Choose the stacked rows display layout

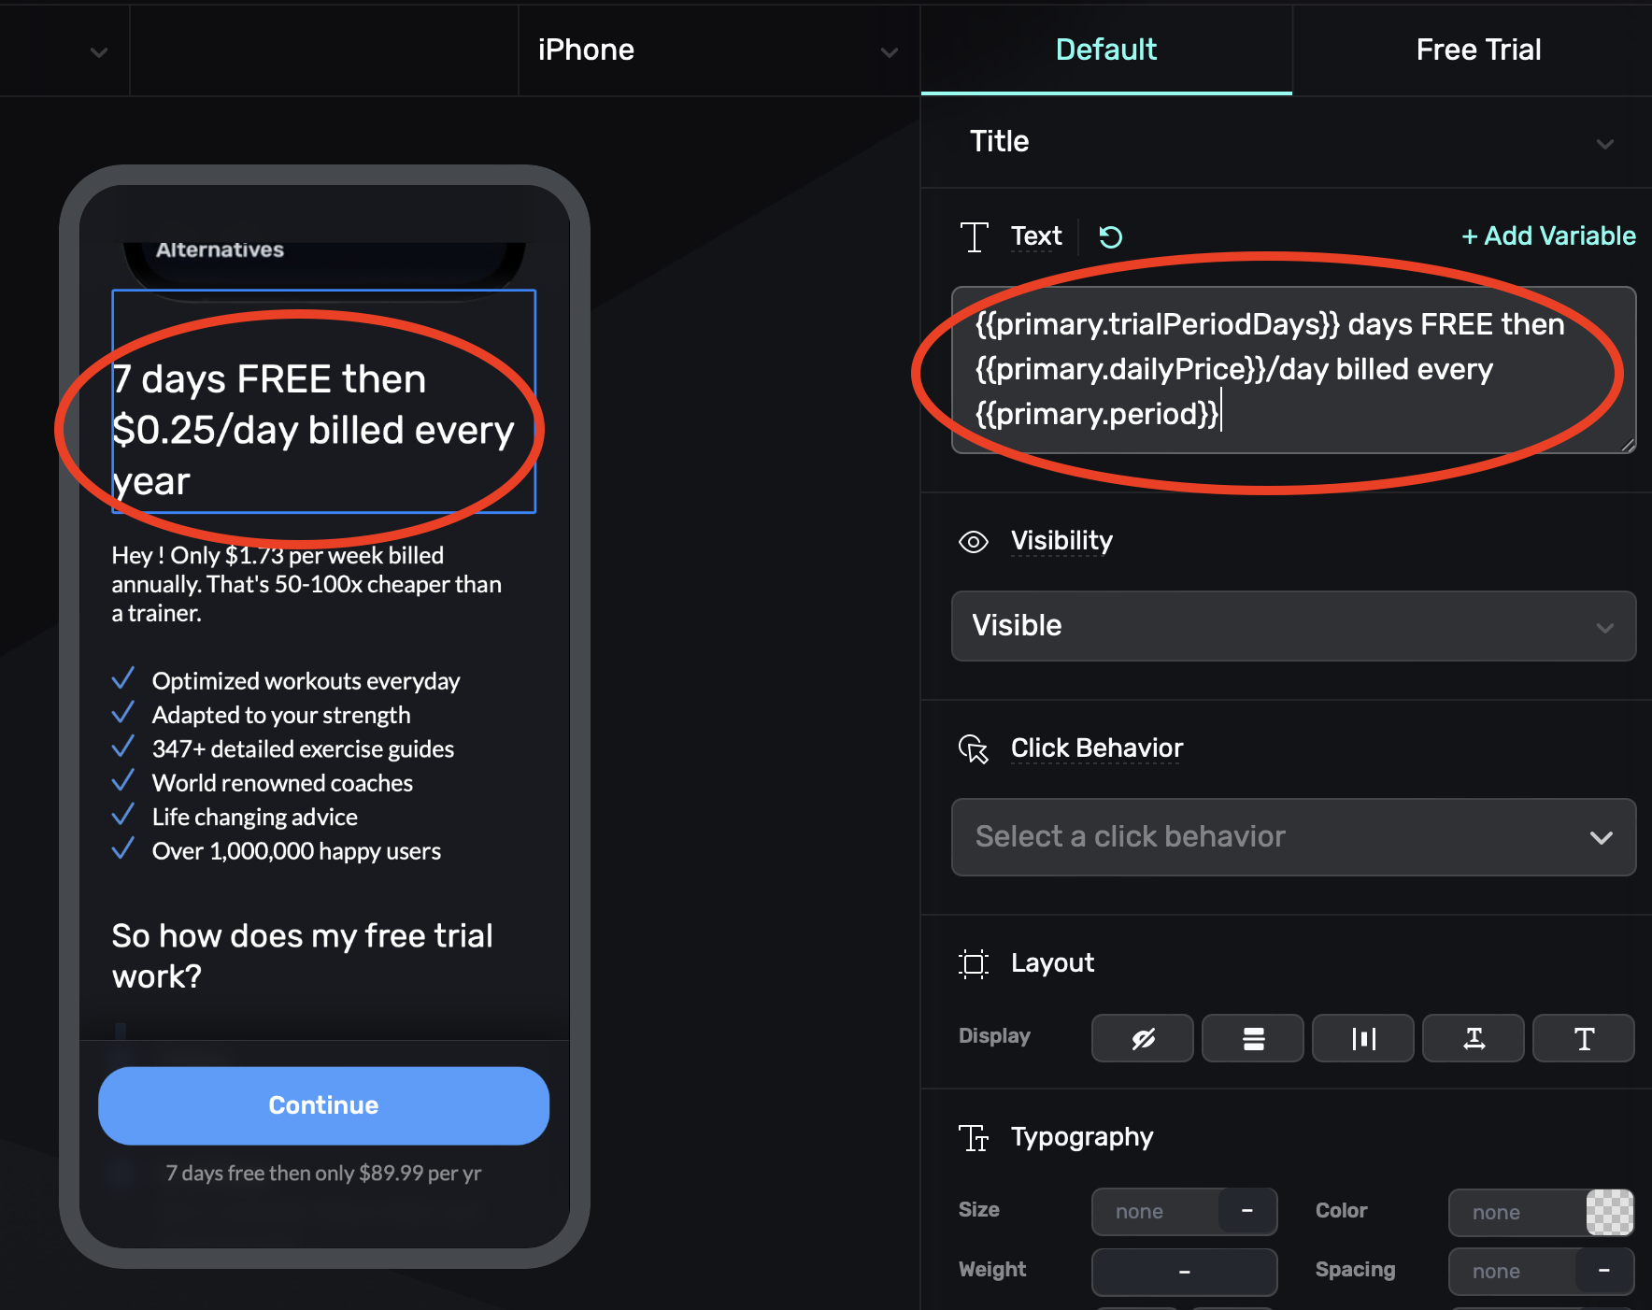click(x=1252, y=1038)
